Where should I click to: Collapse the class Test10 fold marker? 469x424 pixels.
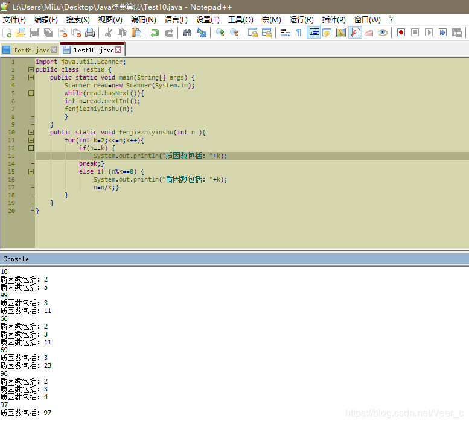pyautogui.click(x=31, y=69)
